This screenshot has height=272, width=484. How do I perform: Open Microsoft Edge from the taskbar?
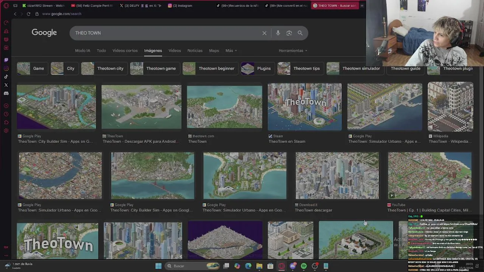pos(248,266)
